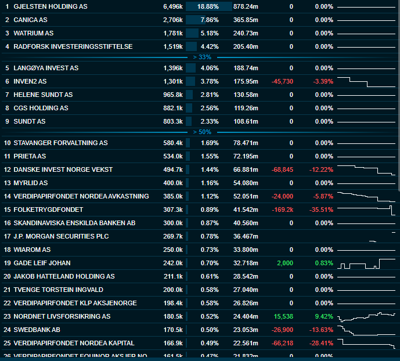Click the 7.86% ownership bar for Canica
400x361 pixels.
pos(196,20)
